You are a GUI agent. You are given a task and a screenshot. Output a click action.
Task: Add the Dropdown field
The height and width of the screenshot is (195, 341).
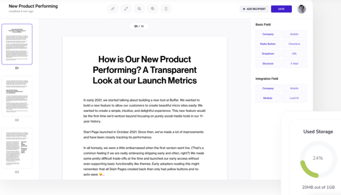(268, 54)
